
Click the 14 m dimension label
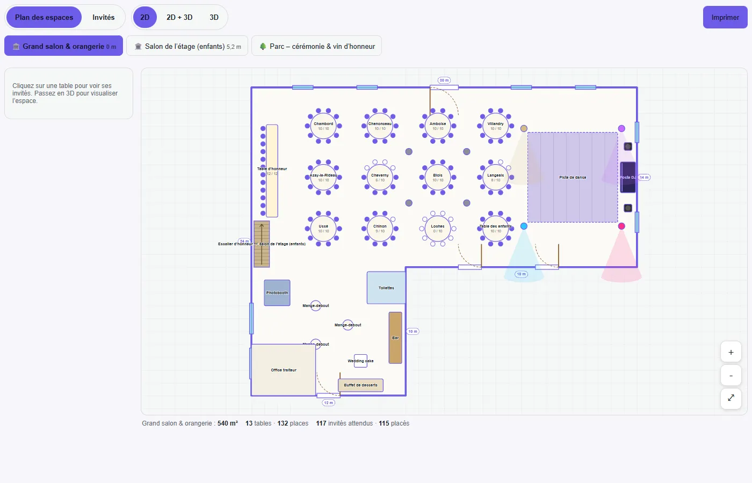(x=644, y=177)
